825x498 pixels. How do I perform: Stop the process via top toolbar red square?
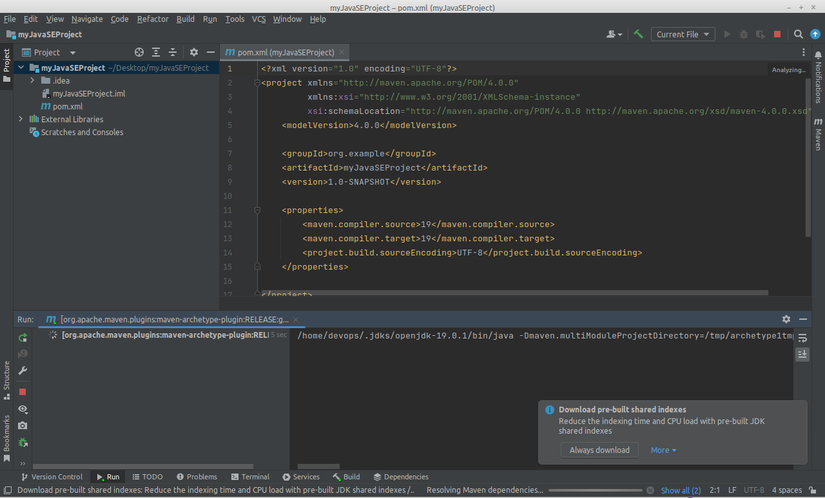[777, 34]
